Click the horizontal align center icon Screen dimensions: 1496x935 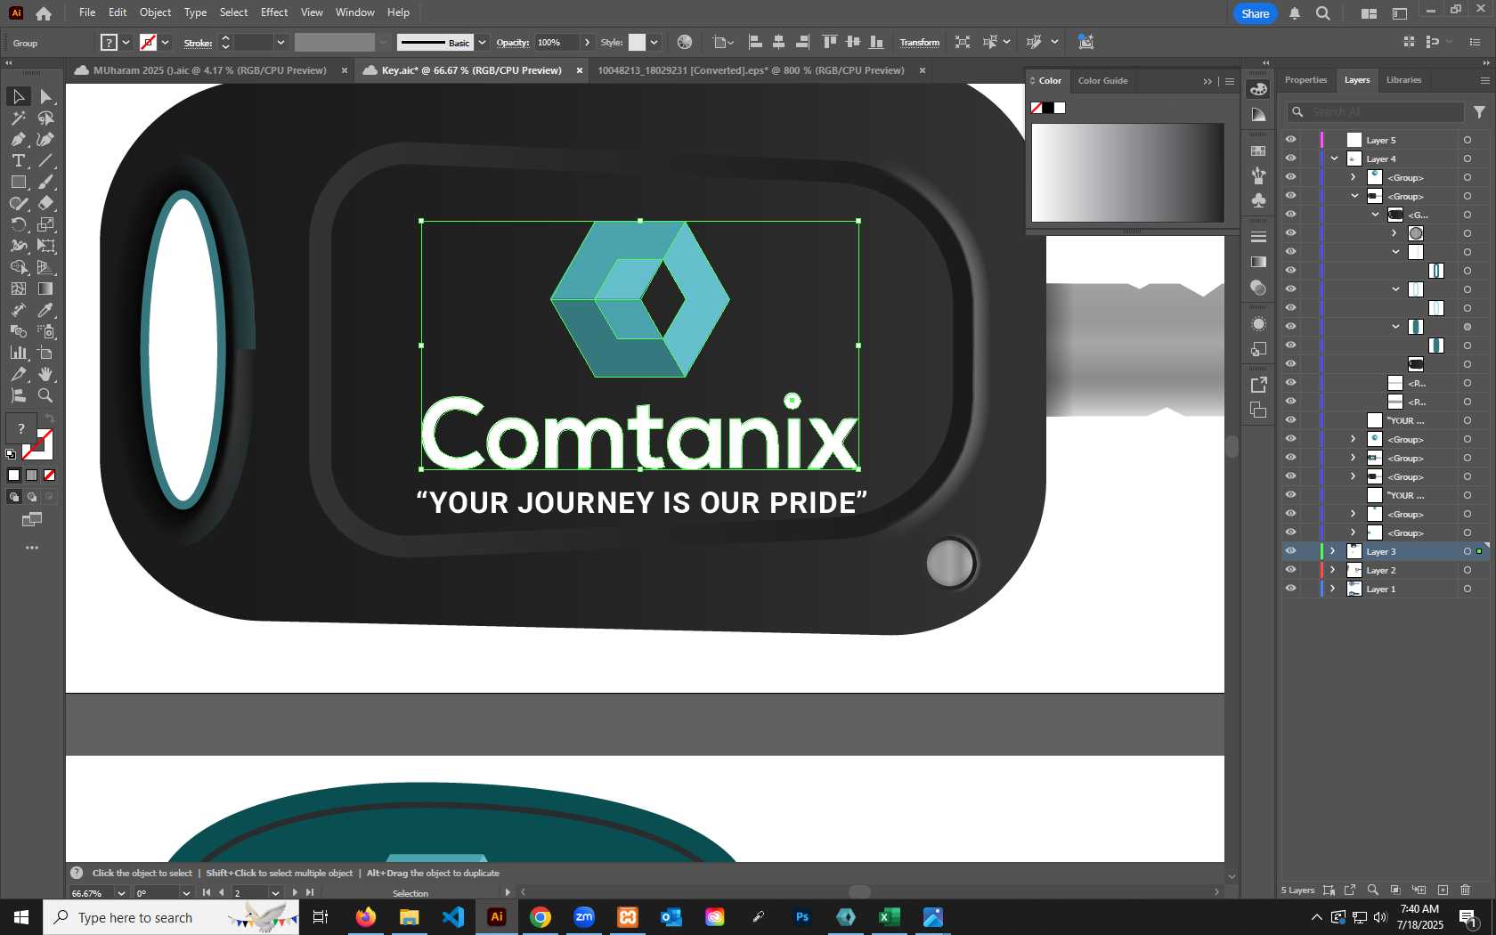(x=778, y=42)
